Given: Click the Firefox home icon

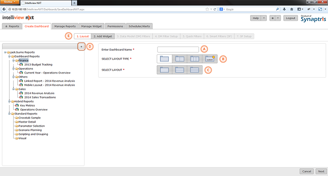Looking at the screenshot, I should pyautogui.click(x=292, y=9).
